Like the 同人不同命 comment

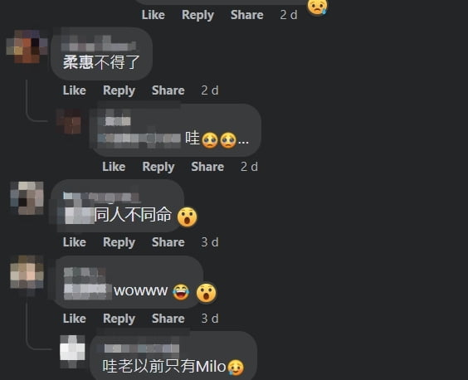tap(75, 242)
